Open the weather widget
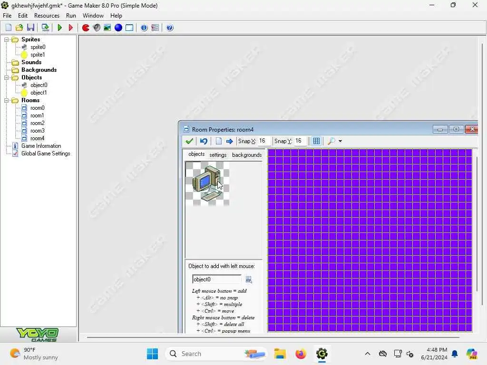 [x=34, y=354]
